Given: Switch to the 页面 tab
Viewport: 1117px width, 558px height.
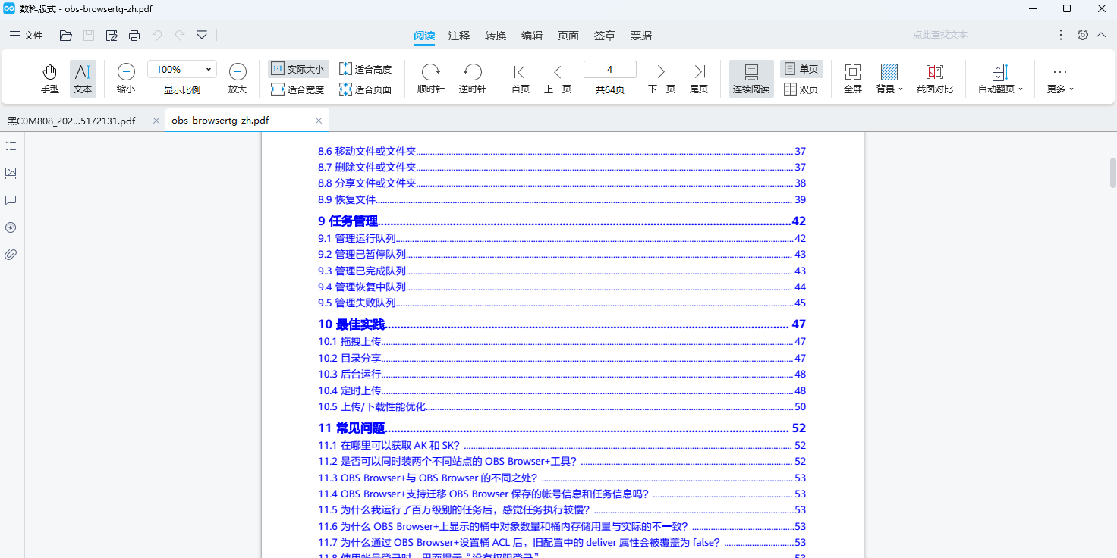Looking at the screenshot, I should tap(568, 36).
